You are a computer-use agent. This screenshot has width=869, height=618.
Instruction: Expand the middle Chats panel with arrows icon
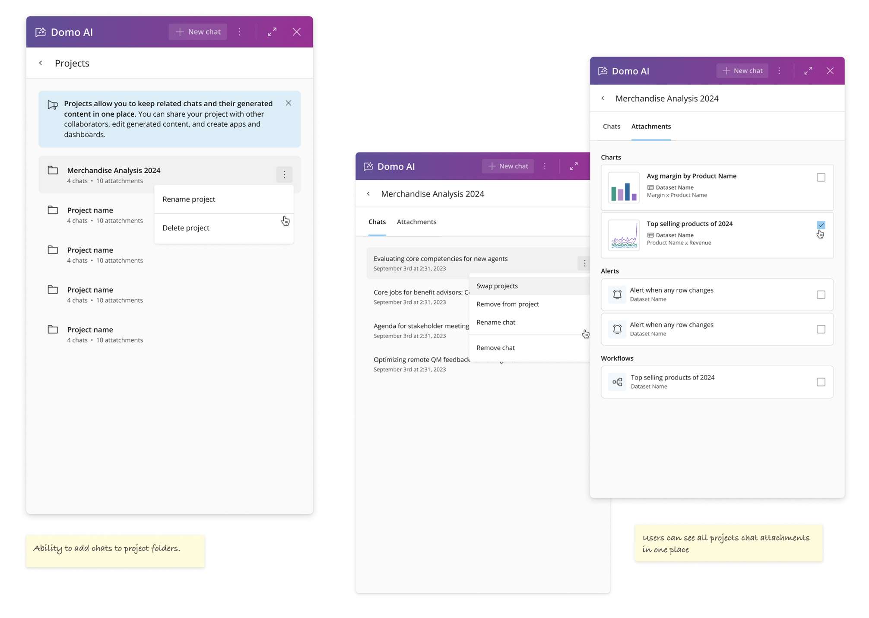(x=574, y=166)
